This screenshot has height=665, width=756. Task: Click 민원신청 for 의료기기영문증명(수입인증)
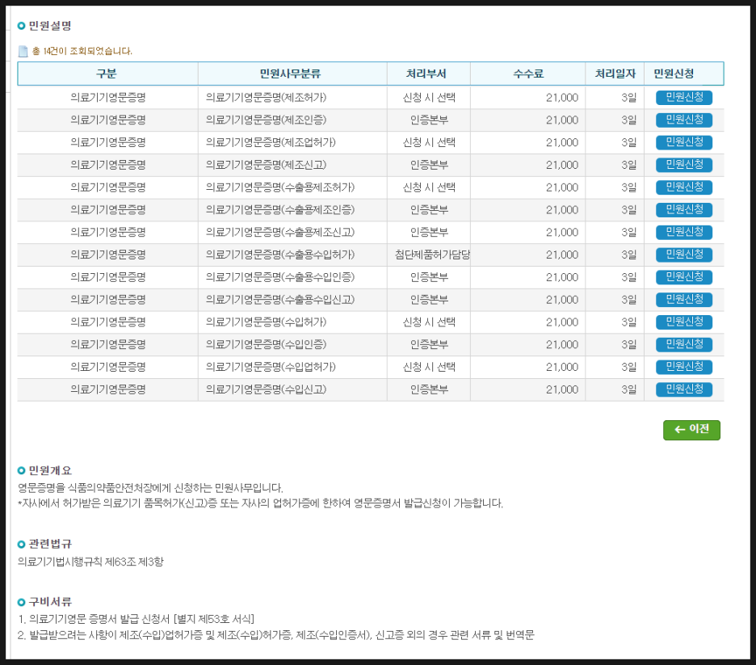click(683, 344)
